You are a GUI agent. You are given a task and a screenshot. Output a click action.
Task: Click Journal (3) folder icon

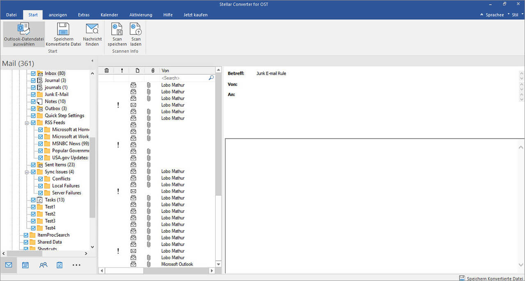tap(40, 80)
